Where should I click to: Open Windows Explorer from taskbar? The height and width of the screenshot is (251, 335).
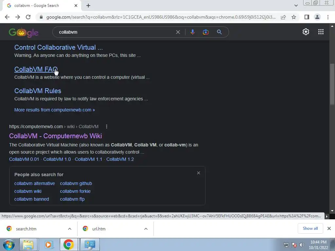[x=28, y=244]
